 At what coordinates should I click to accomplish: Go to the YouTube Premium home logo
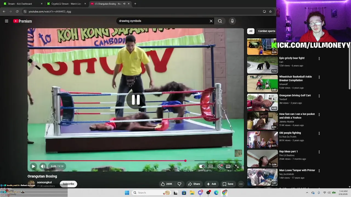(22, 21)
